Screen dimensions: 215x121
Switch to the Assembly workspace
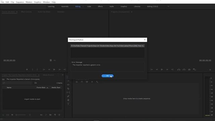pos(65,6)
